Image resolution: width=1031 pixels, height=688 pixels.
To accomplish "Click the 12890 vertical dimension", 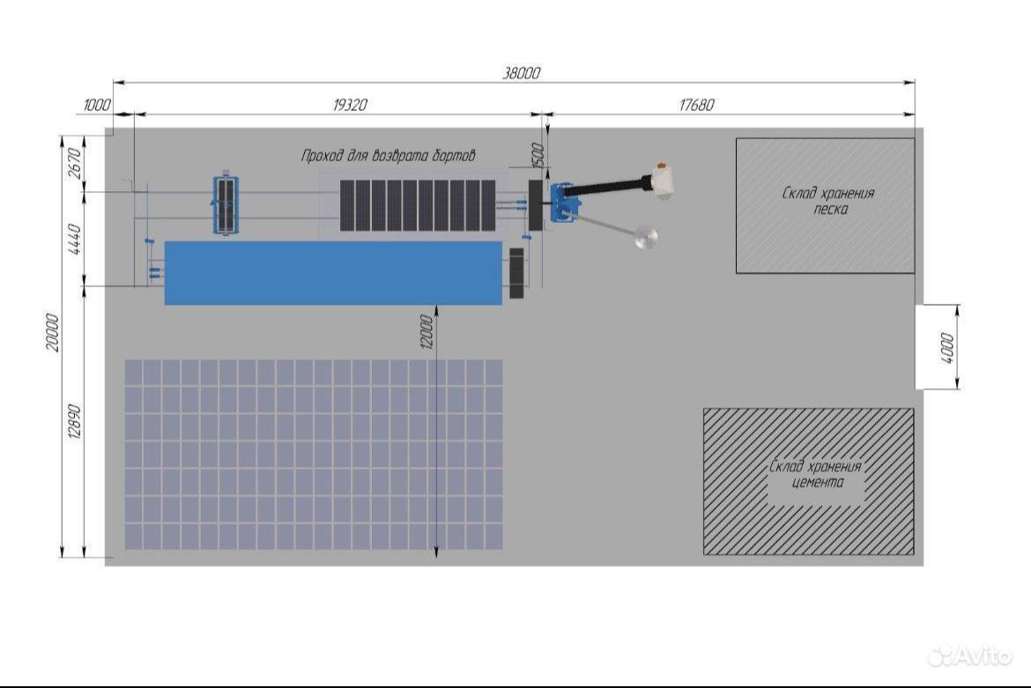I will click(x=74, y=425).
